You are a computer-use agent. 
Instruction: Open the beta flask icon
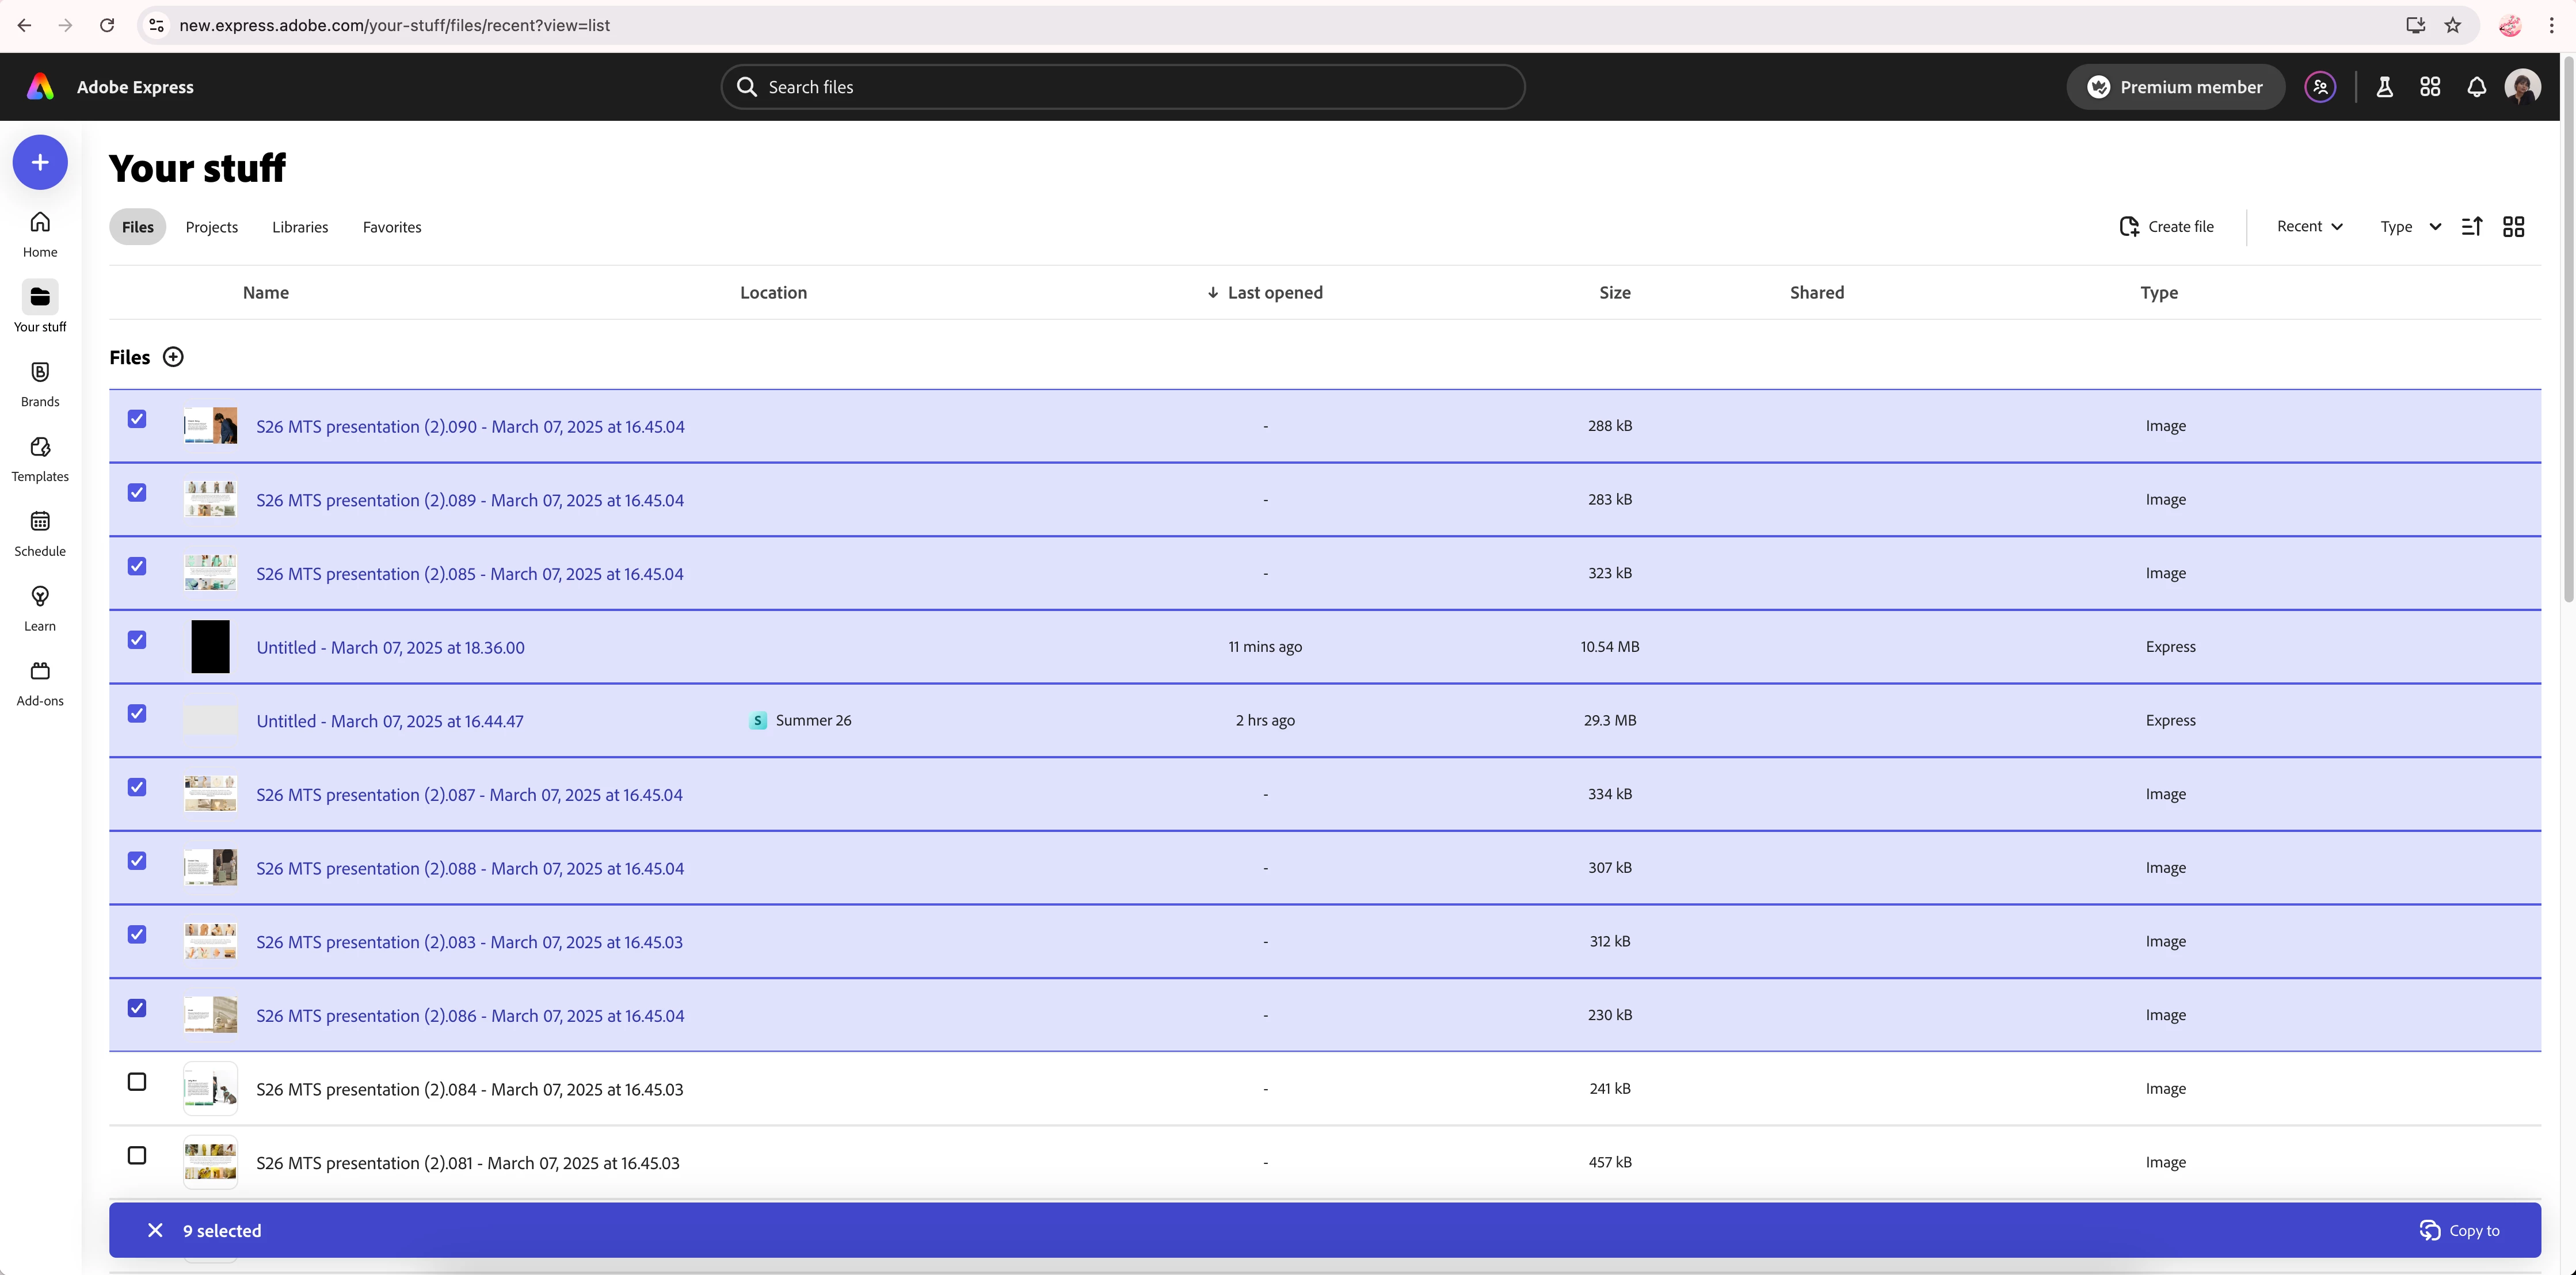(2384, 87)
